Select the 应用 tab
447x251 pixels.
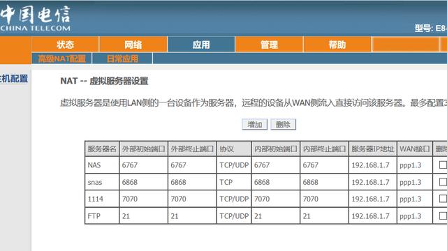[x=201, y=45]
